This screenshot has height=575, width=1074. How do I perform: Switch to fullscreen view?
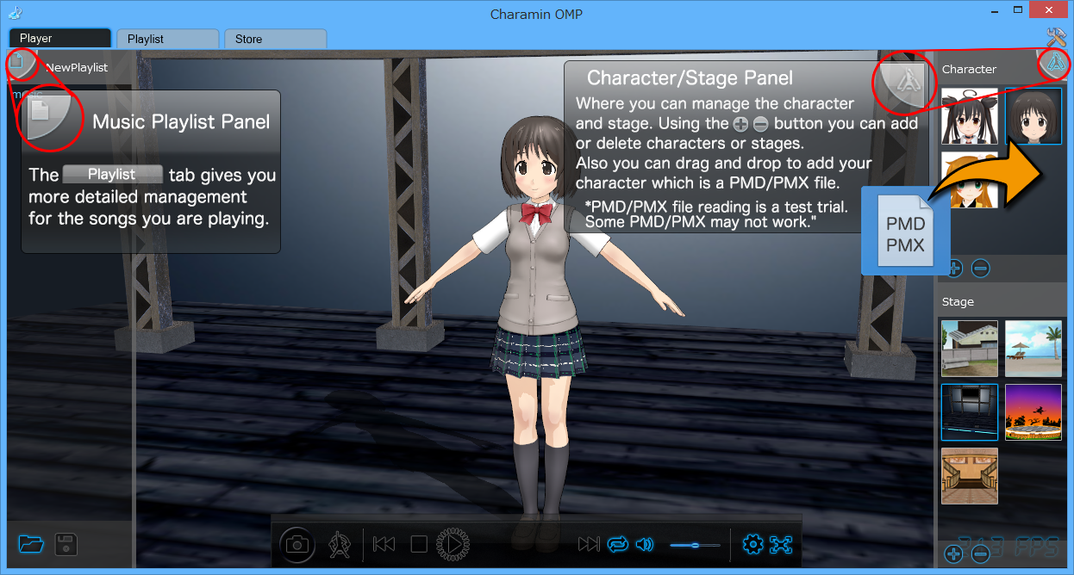781,544
